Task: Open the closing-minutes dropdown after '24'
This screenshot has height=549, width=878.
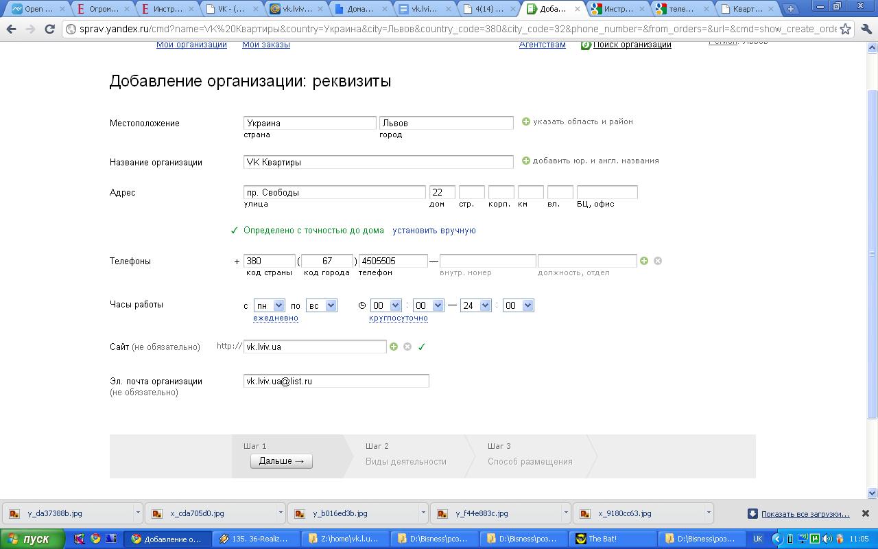Action: 519,305
